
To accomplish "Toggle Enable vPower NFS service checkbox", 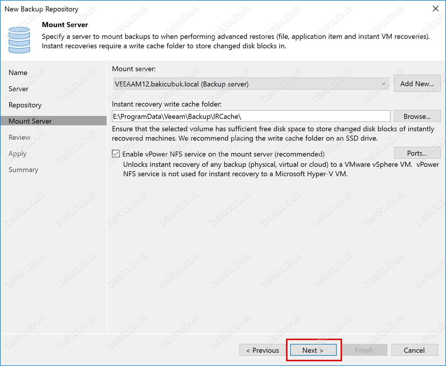I will (116, 154).
